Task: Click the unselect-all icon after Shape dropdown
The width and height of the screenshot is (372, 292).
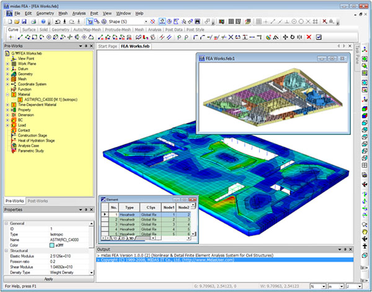Action: [x=153, y=22]
